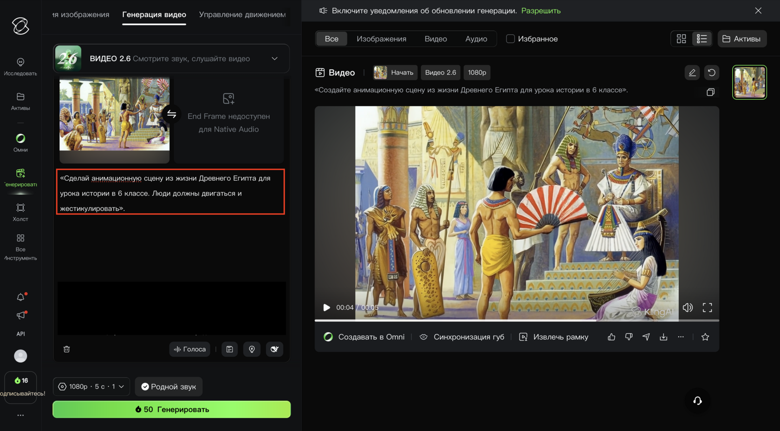
Task: Open the Kling AI home logo
Action: coord(20,26)
